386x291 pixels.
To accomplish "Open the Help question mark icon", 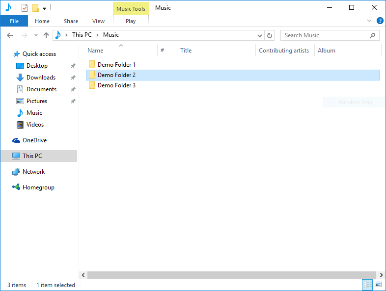I will click(380, 21).
